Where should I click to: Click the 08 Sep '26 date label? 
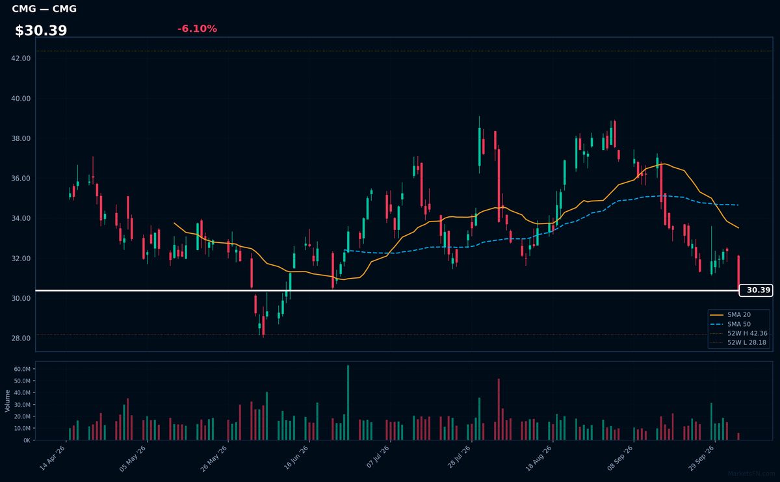620,457
